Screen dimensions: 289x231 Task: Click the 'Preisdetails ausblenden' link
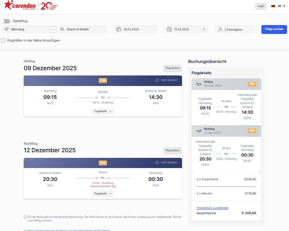pyautogui.click(x=212, y=208)
